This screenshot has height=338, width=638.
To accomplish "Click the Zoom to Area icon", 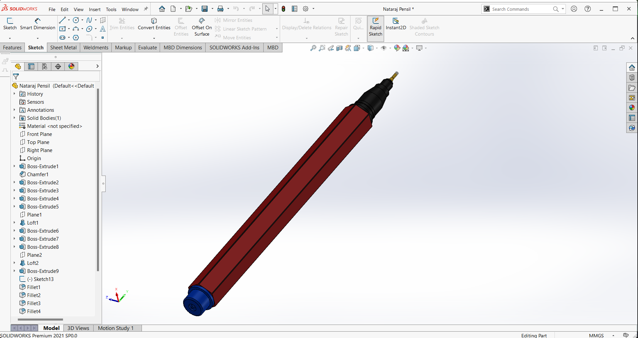I will click(x=322, y=48).
